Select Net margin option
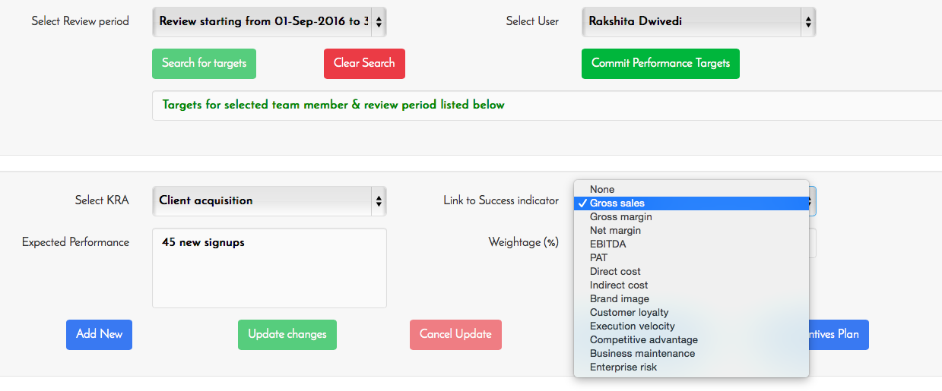Viewport: 942px width, 391px height. [x=691, y=231]
